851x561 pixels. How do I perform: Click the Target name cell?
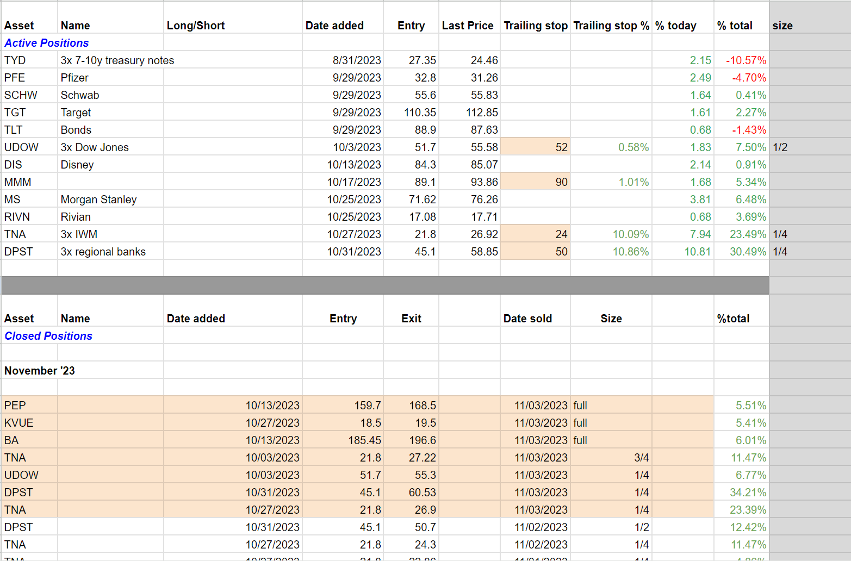pyautogui.click(x=110, y=113)
